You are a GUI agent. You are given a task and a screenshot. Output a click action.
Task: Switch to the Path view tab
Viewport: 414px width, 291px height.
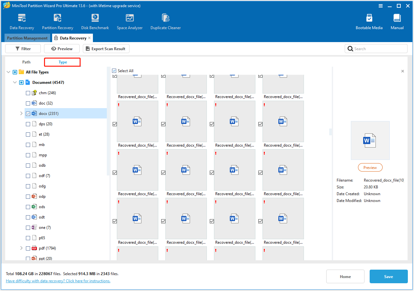click(26, 62)
